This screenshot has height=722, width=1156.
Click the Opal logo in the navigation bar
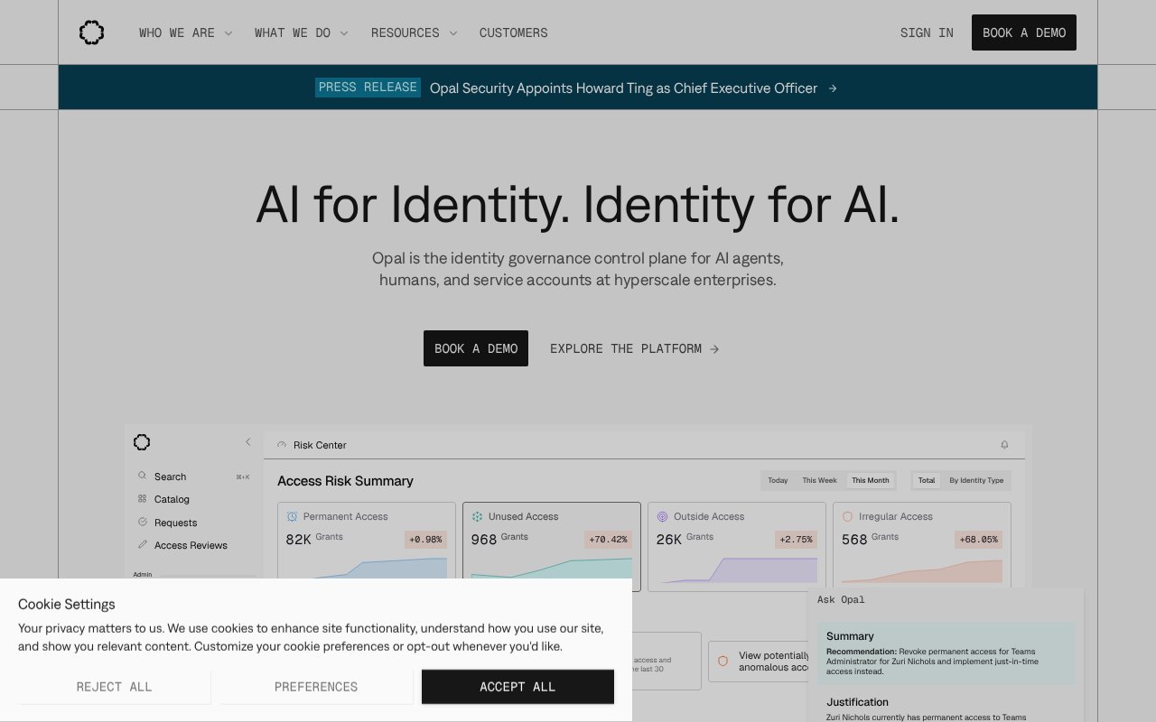91,32
